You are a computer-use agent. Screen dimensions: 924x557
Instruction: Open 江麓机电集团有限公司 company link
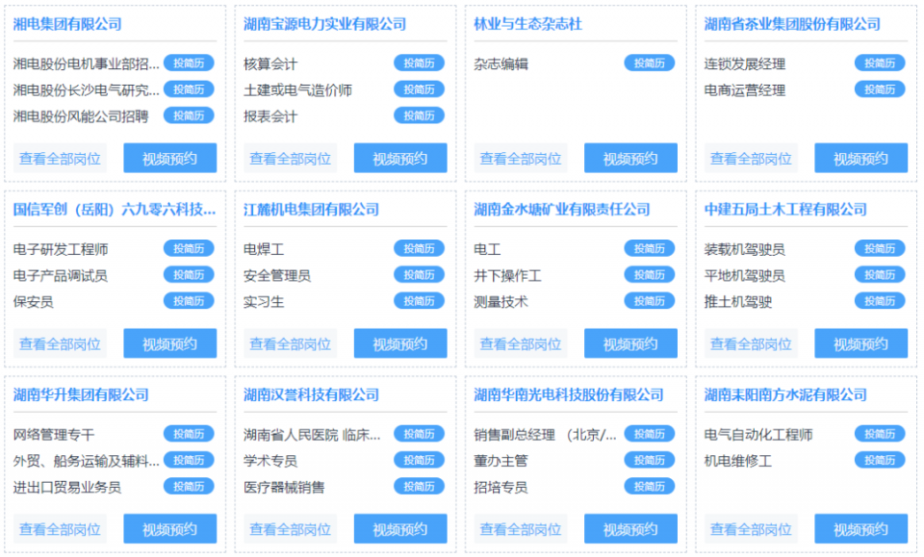(311, 210)
